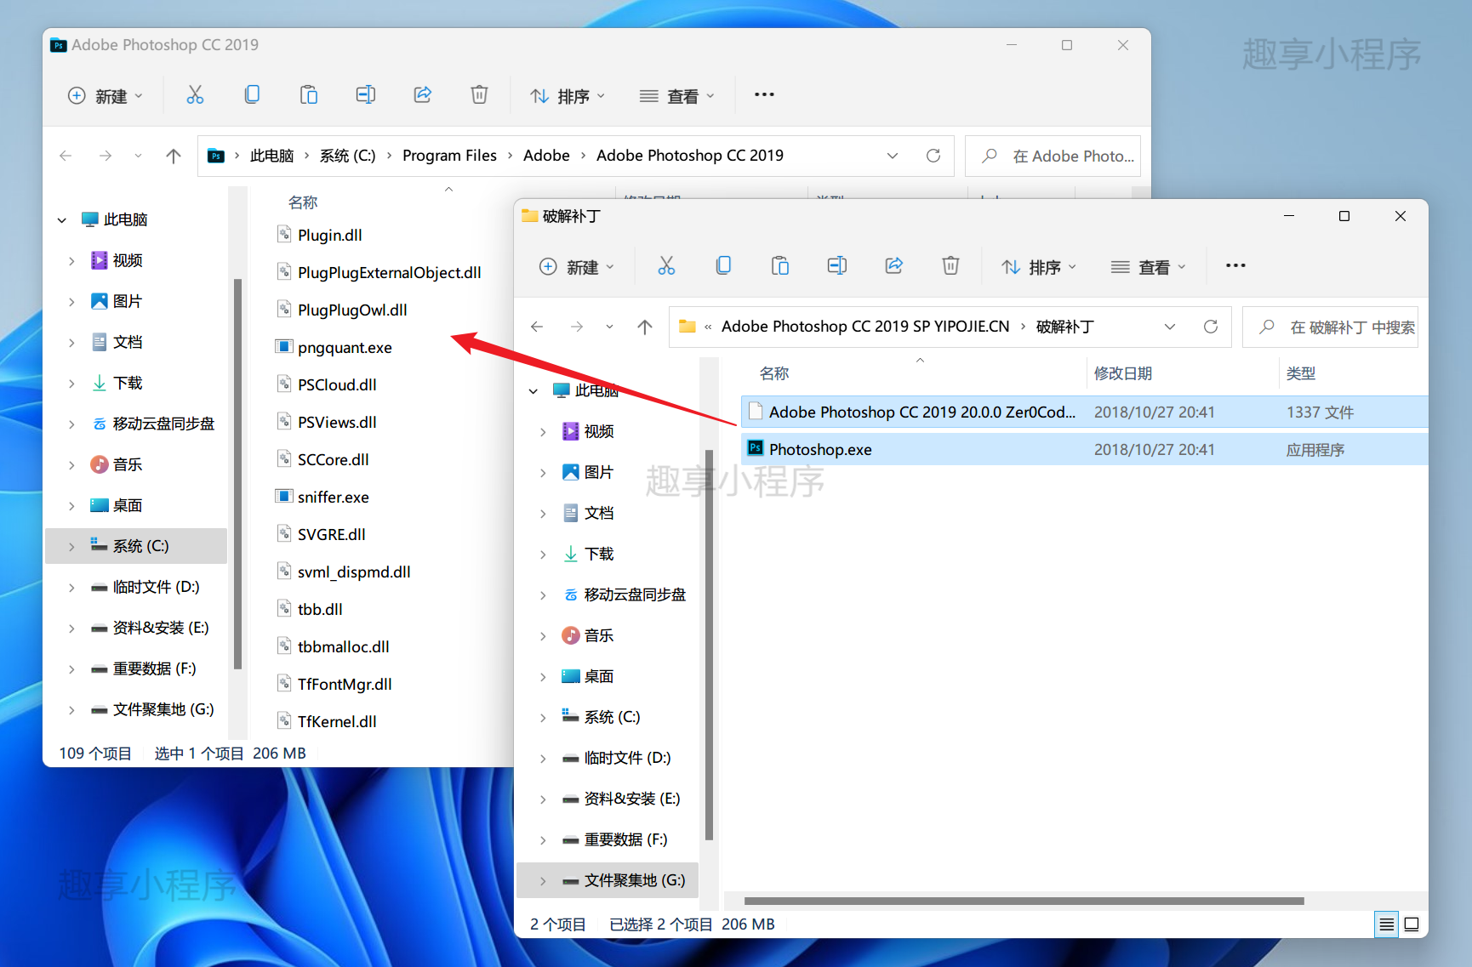This screenshot has width=1472, height=967.
Task: Click Copy icon in Adobe Photoshop CC 2019 window
Action: pyautogui.click(x=252, y=95)
